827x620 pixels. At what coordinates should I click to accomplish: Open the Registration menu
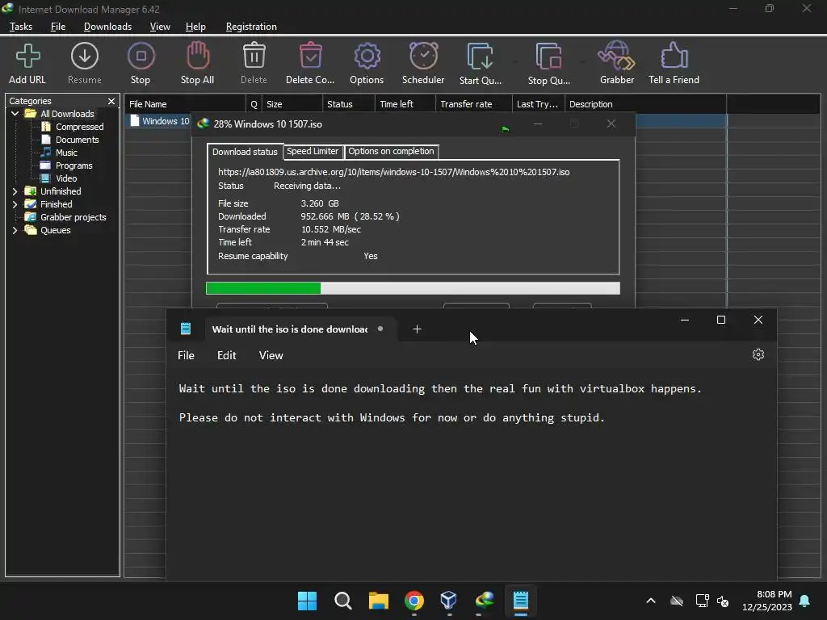coord(251,27)
